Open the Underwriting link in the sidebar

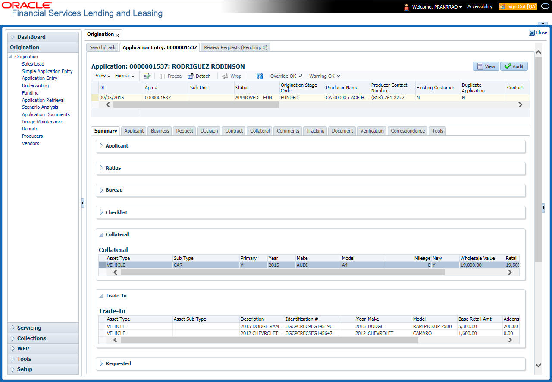[35, 85]
